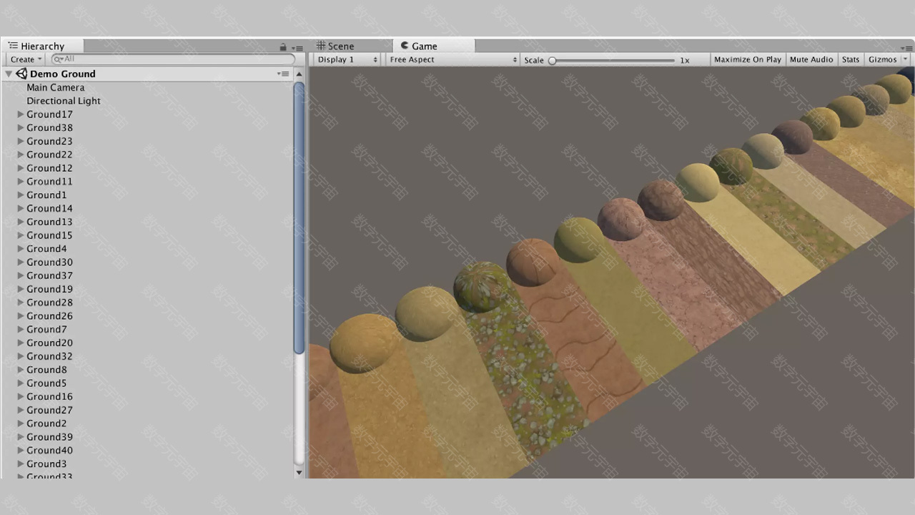Click the Hierarchy scroll up arrow
The image size is (915, 515).
(299, 74)
